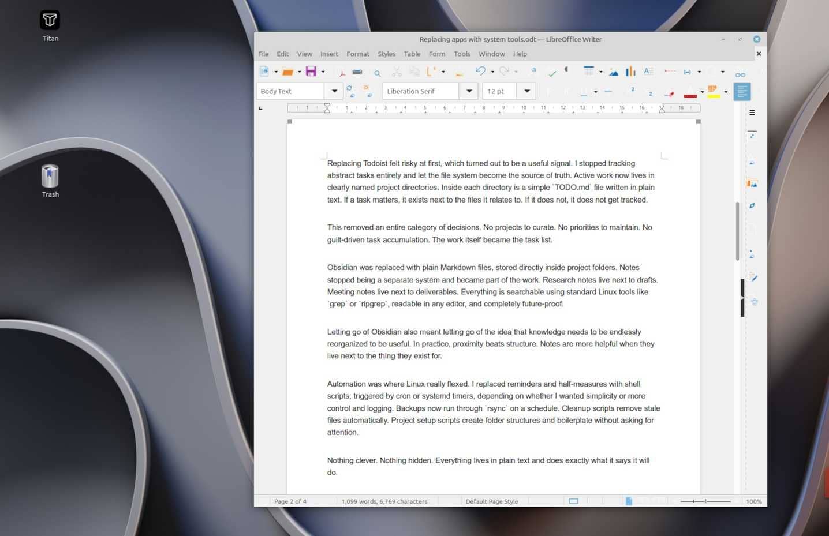The image size is (829, 536).
Task: Click Page 2 of 4 in status bar
Action: (x=290, y=501)
